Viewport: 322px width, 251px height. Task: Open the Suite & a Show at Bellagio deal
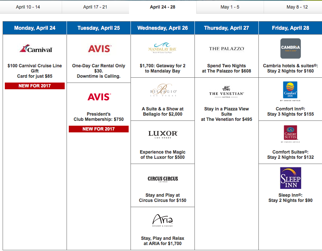point(162,112)
